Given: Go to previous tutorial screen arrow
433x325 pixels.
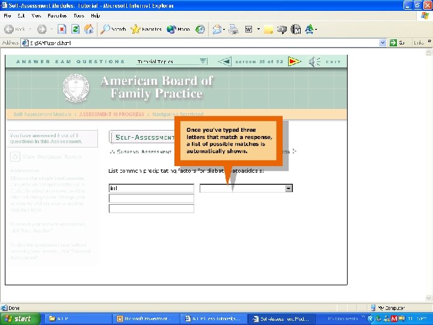Looking at the screenshot, I should 225,61.
